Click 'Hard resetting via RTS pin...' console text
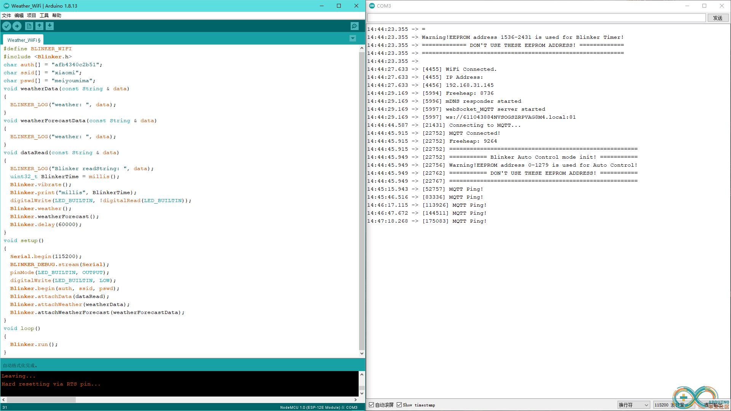The height and width of the screenshot is (411, 731). tap(51, 384)
